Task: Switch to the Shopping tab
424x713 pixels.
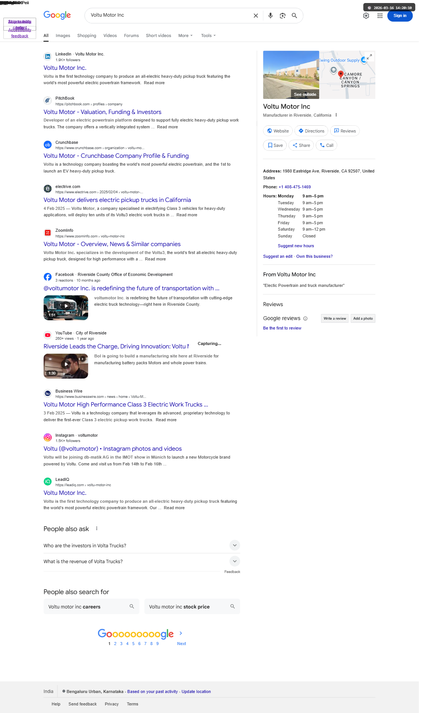Action: 87,35
